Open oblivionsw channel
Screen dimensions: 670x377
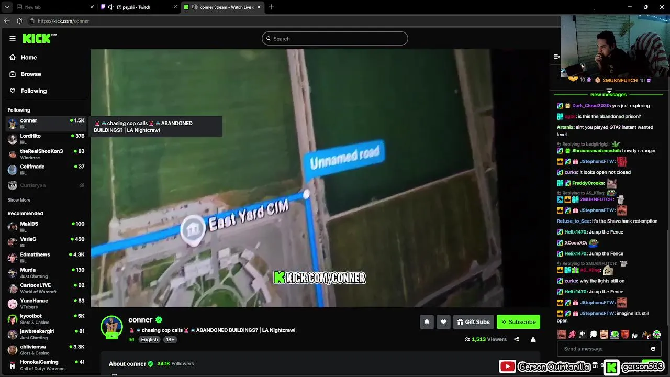click(x=46, y=349)
